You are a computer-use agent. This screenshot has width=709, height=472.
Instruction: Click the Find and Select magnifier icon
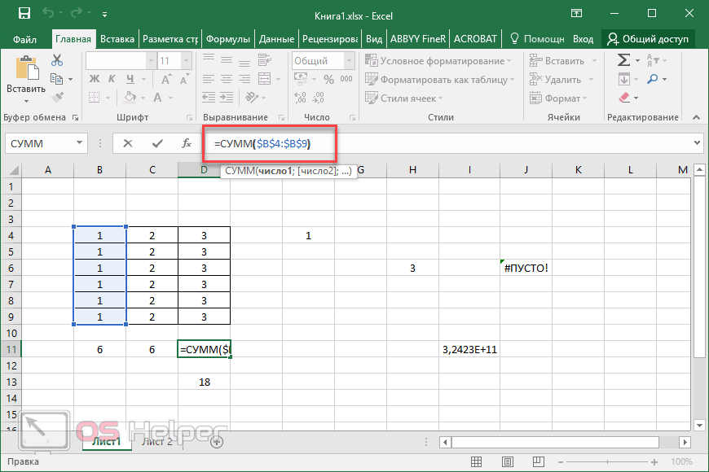(654, 79)
